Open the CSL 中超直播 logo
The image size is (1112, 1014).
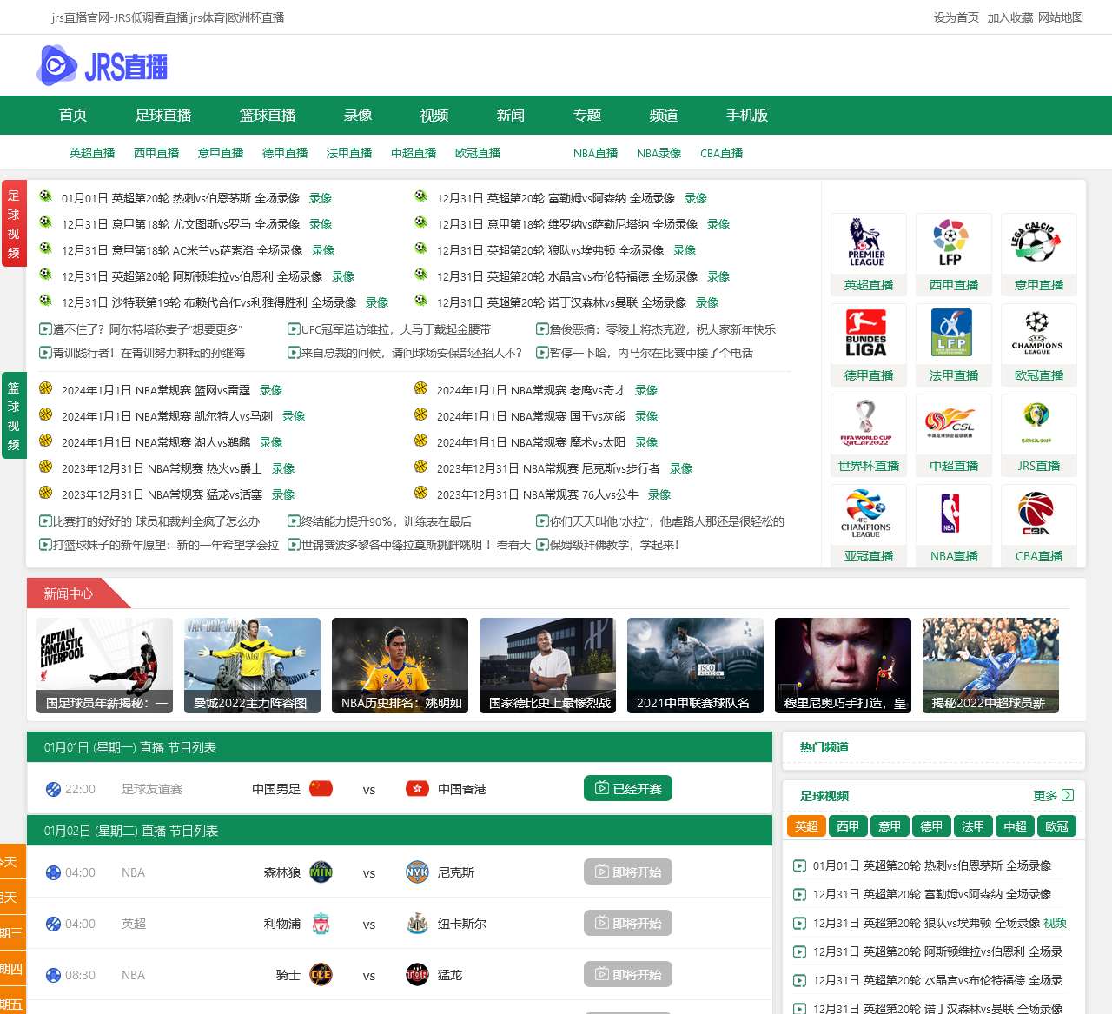[953, 424]
